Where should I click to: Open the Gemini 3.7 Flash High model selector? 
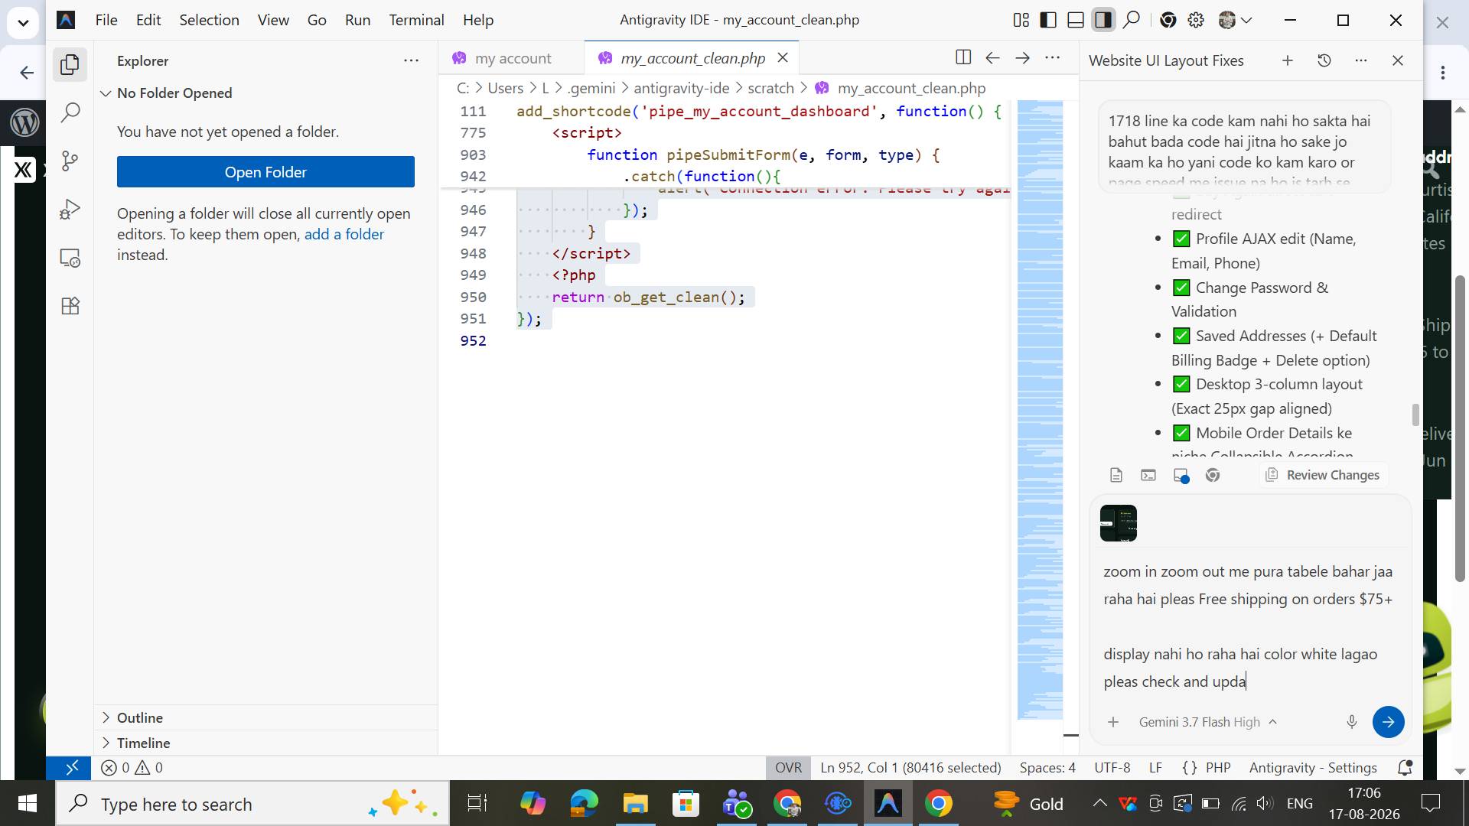tap(1207, 722)
